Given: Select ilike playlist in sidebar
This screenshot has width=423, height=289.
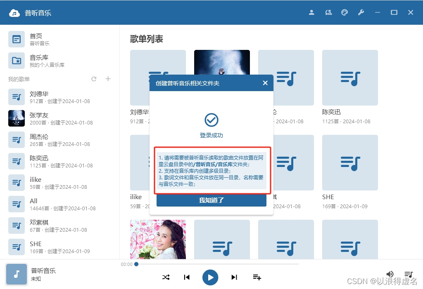Looking at the screenshot, I should [x=59, y=183].
